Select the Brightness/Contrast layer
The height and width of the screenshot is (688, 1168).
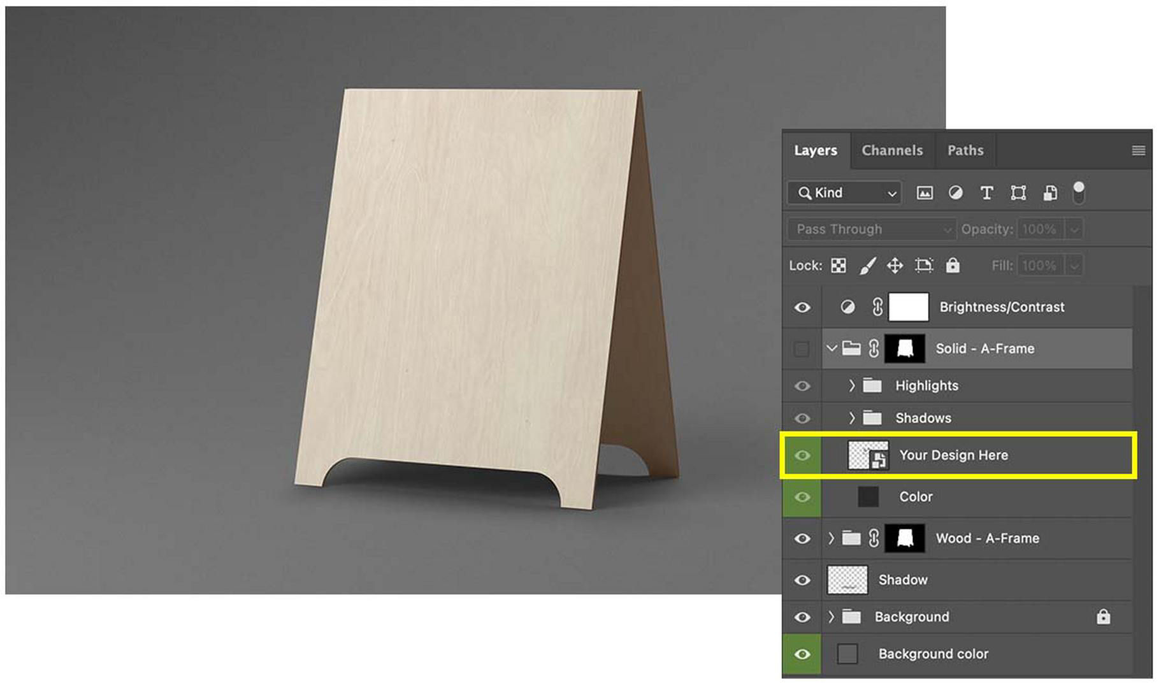[x=1002, y=306]
